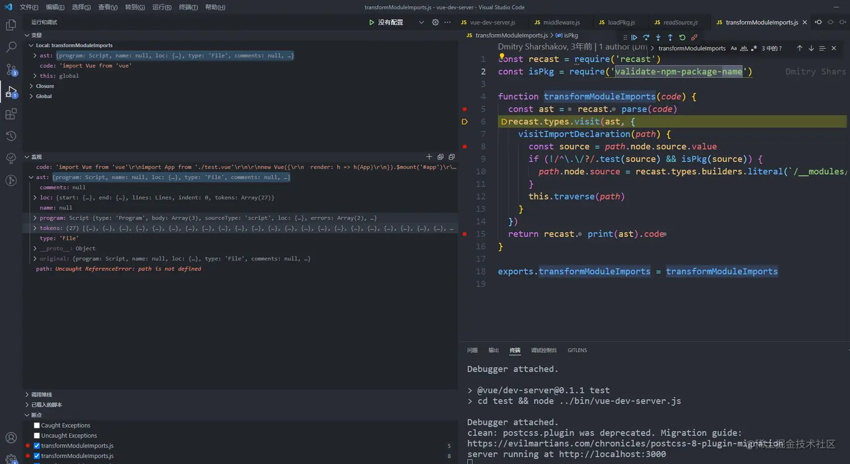
Task: Open the GITLENS panel tab
Action: 577,351
